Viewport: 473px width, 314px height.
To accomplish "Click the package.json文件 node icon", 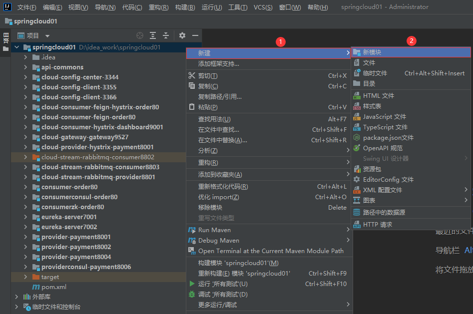I will [x=357, y=138].
